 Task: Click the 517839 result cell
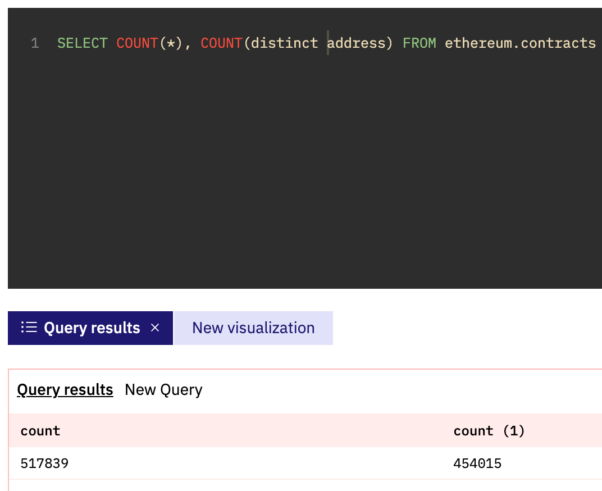44,463
